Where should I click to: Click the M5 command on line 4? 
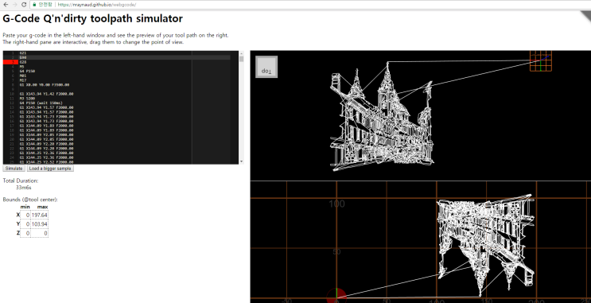click(21, 66)
